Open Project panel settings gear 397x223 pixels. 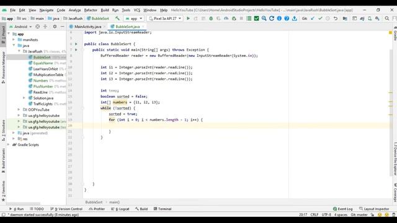55,27
